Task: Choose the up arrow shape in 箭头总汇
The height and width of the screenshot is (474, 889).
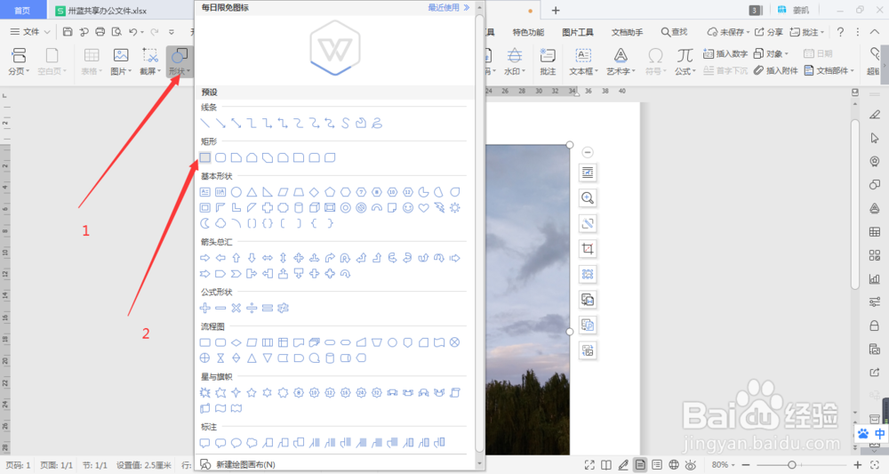Action: coord(236,258)
